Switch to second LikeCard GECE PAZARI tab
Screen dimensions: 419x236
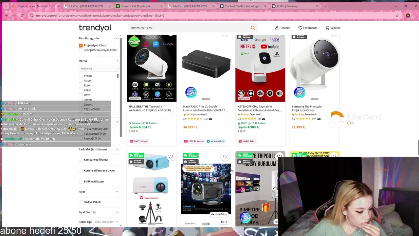(x=191, y=6)
